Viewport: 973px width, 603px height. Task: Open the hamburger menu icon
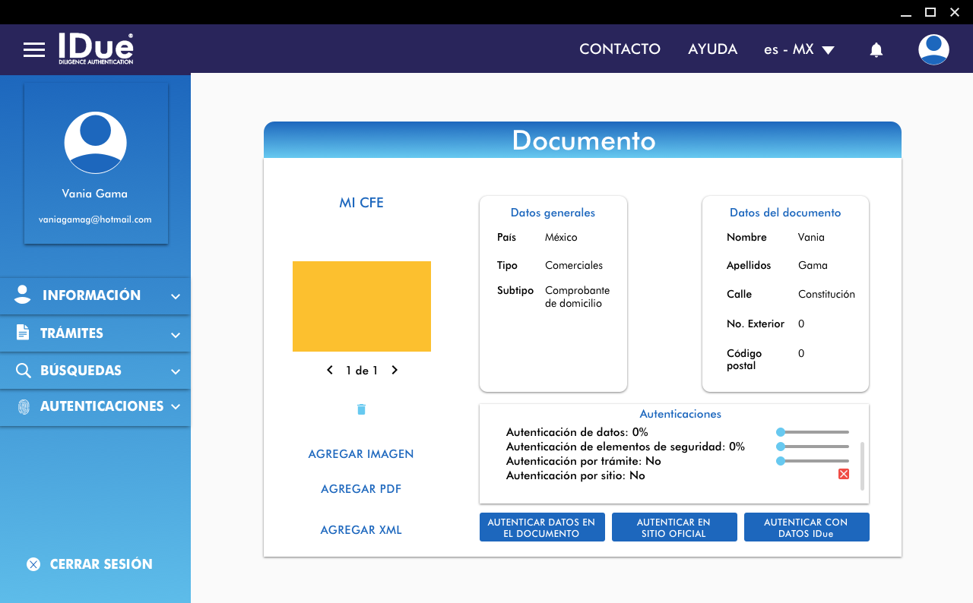(34, 50)
